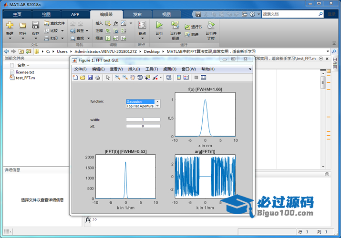Open the Insert (插入) menu of the figure window
This screenshot has width=341, height=238.
tap(134, 69)
